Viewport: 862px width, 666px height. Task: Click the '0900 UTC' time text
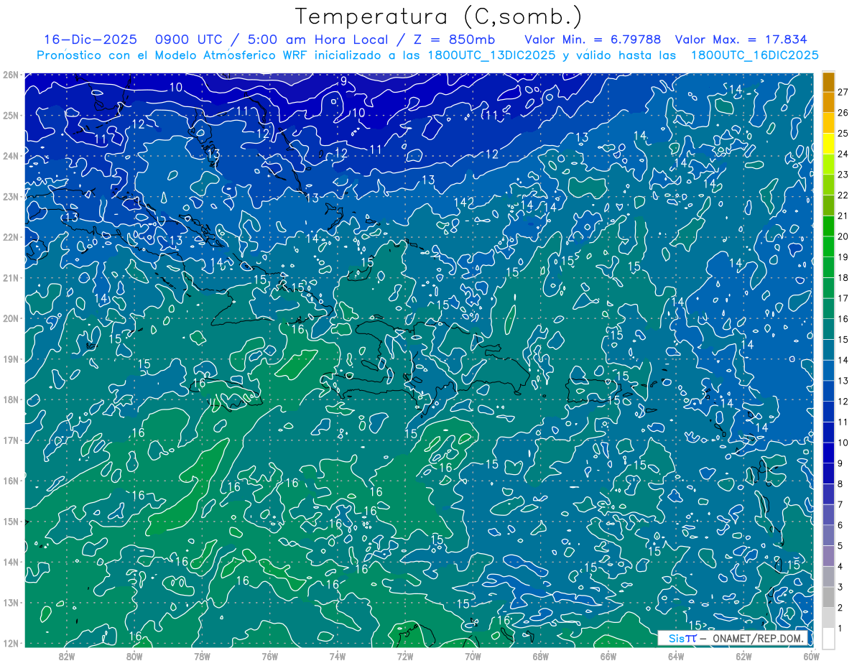point(190,40)
